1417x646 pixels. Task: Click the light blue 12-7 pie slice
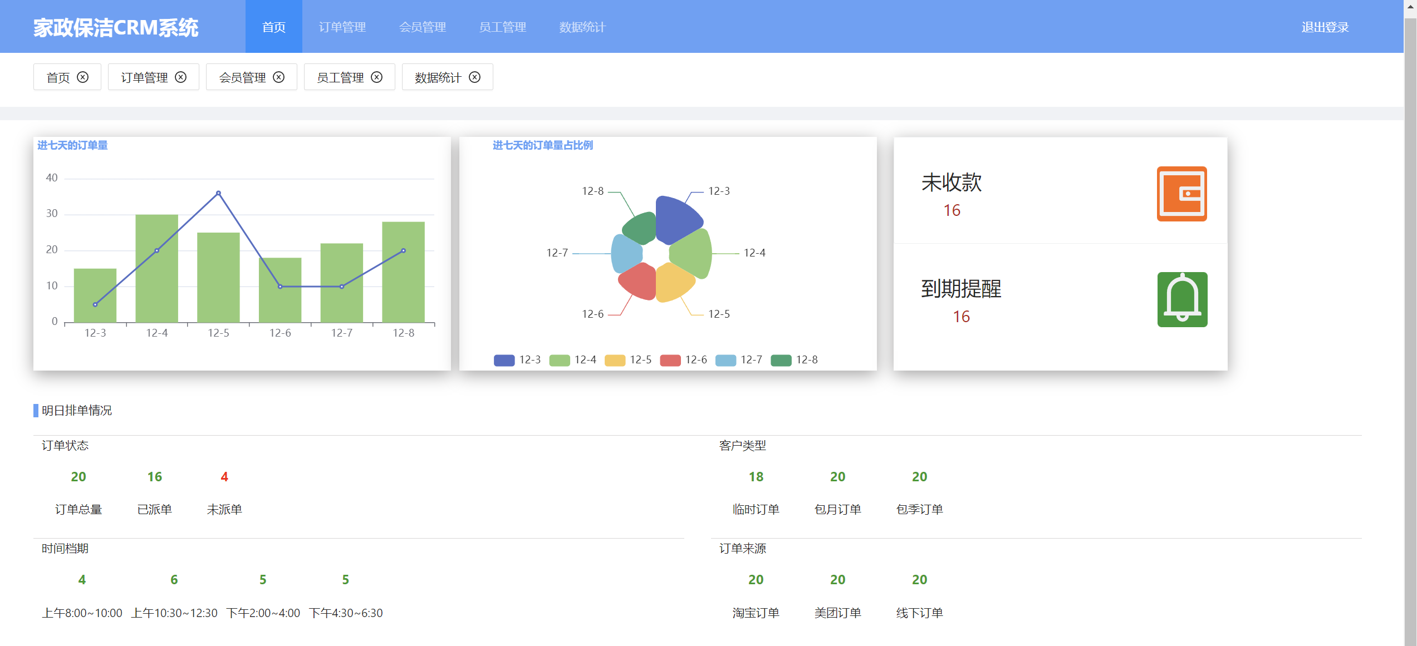[x=626, y=253]
